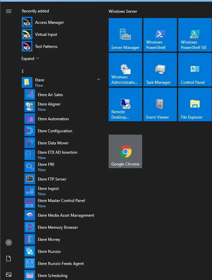
Task: Collapse the Etere folder chevron
Action: pyautogui.click(x=98, y=80)
